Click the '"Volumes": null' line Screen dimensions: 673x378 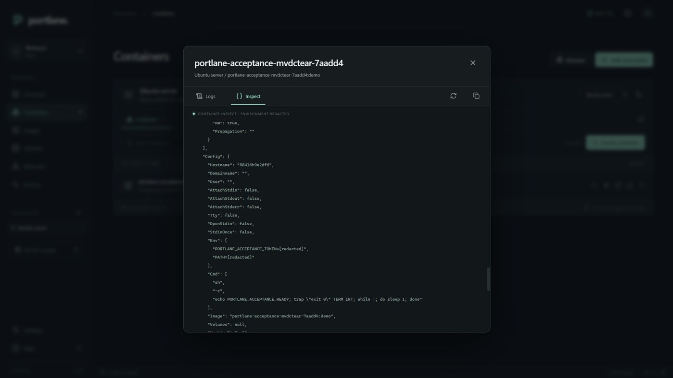(x=227, y=325)
